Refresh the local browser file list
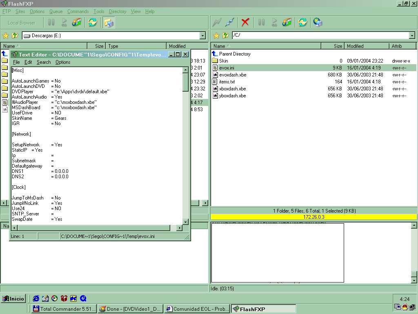The width and height of the screenshot is (418, 314). click(x=93, y=22)
